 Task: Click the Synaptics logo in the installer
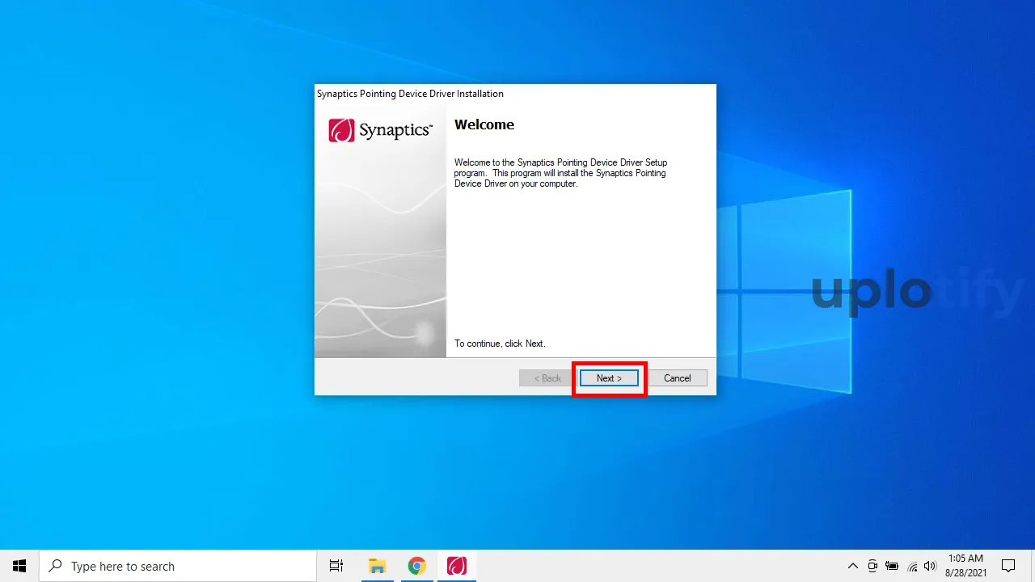pos(380,130)
